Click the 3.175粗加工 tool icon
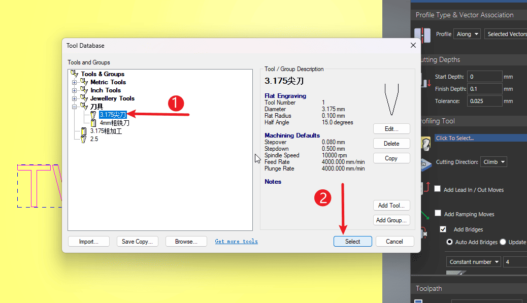Viewport: 527px width, 303px height. tap(84, 131)
